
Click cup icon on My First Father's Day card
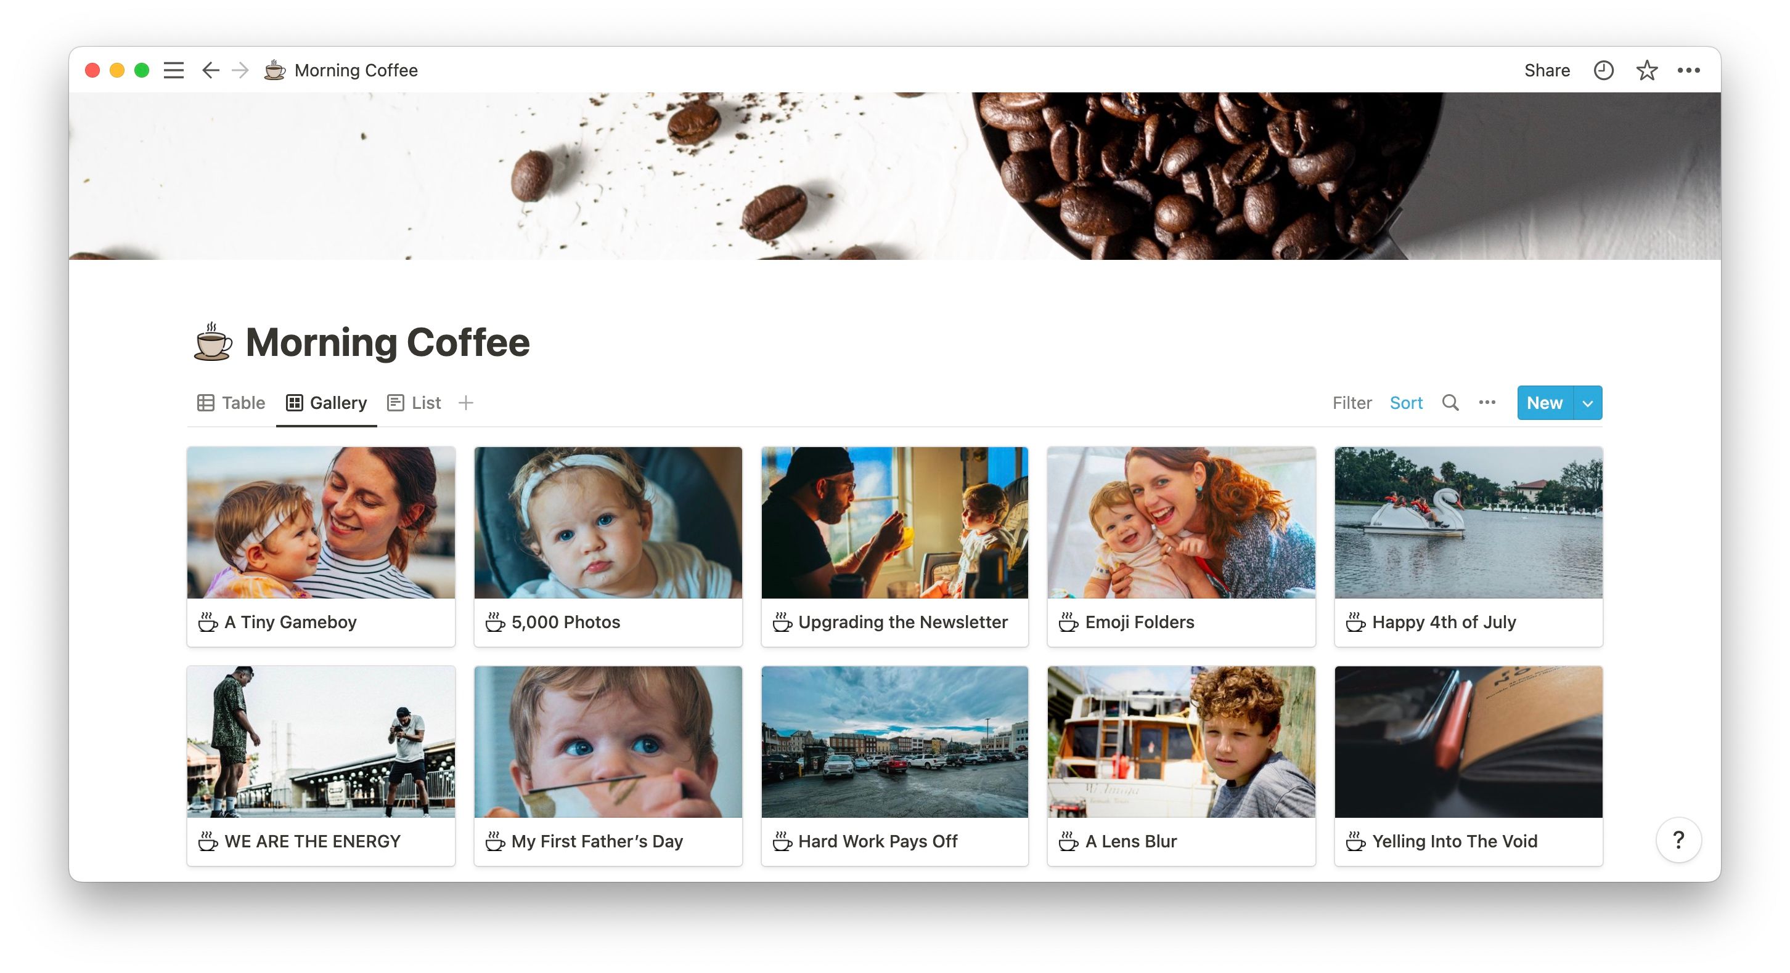495,841
